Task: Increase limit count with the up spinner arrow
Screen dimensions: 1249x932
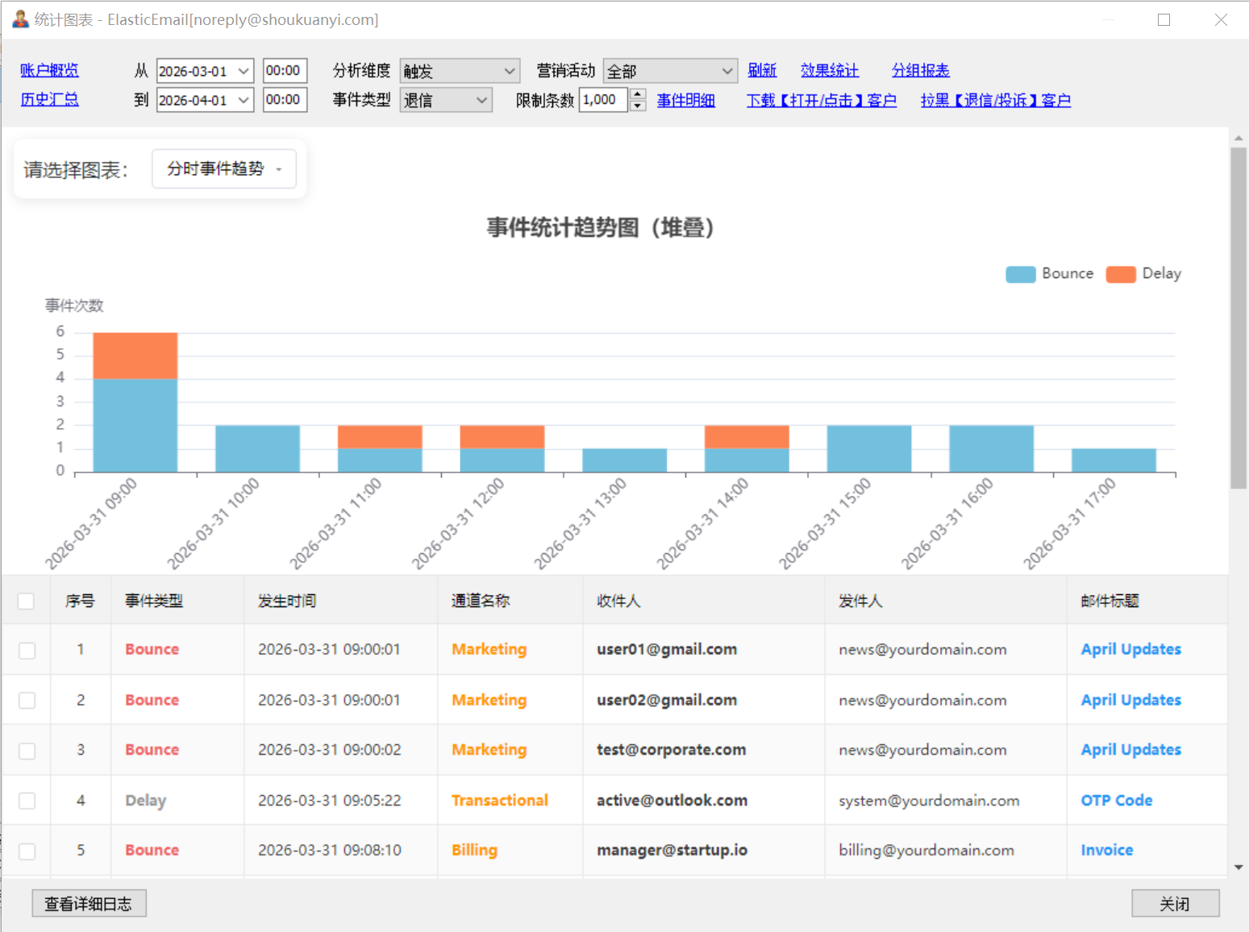Action: click(x=638, y=94)
